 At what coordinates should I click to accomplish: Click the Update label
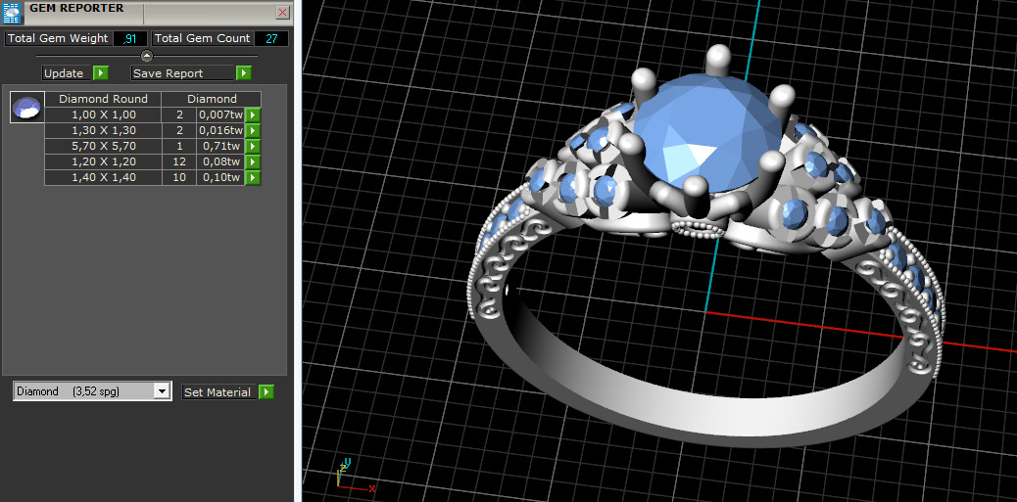64,73
